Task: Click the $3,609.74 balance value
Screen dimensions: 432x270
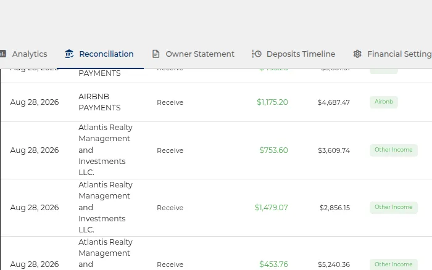Action: 334,150
